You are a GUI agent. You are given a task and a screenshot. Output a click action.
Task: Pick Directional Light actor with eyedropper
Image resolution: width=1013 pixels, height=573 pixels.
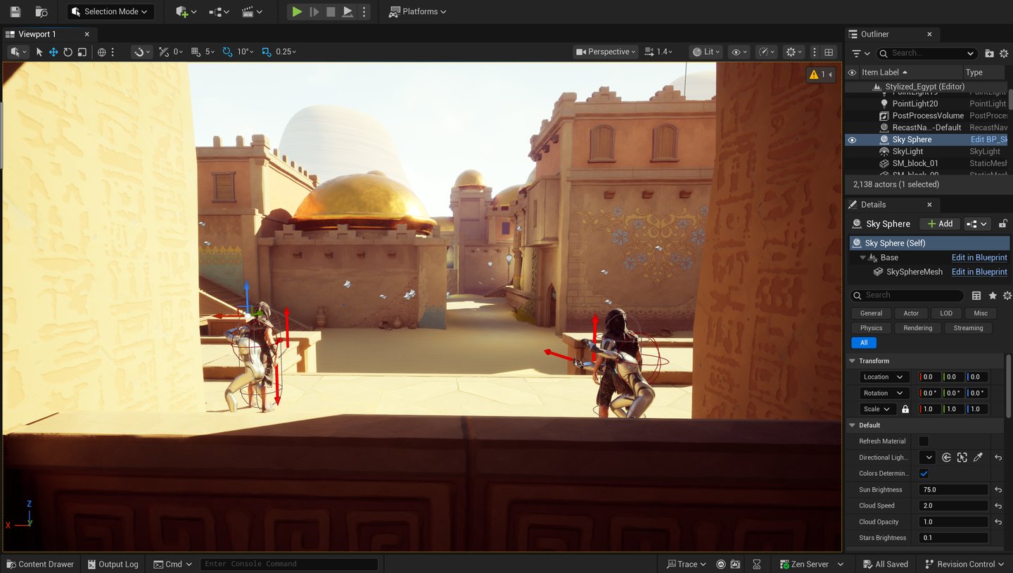click(x=978, y=458)
